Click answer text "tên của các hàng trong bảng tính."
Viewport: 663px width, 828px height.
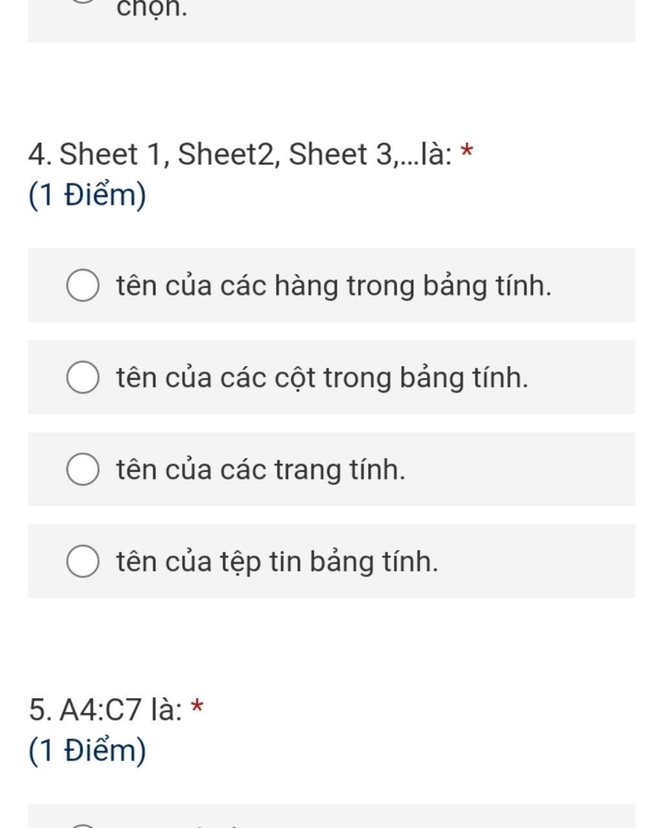coord(333,286)
